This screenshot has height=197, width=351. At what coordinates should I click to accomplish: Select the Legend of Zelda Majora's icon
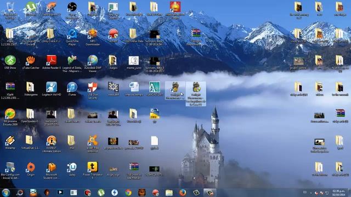point(72,63)
